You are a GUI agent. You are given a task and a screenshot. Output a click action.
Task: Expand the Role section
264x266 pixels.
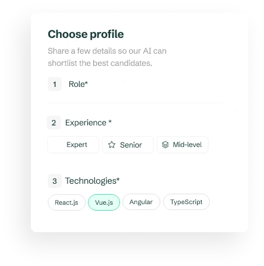pyautogui.click(x=78, y=84)
